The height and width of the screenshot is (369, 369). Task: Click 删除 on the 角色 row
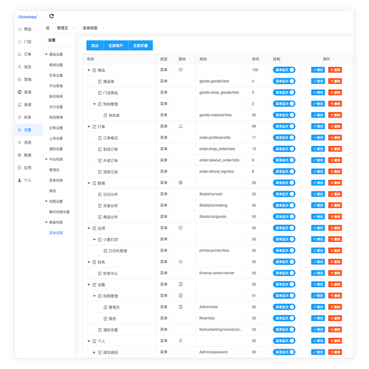click(x=335, y=318)
